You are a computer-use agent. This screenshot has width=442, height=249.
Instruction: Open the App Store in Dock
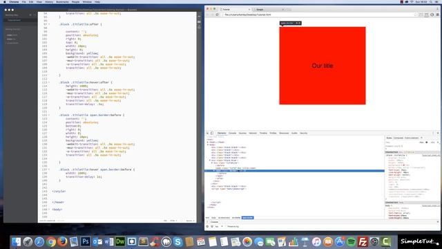pyautogui.click(x=340, y=241)
